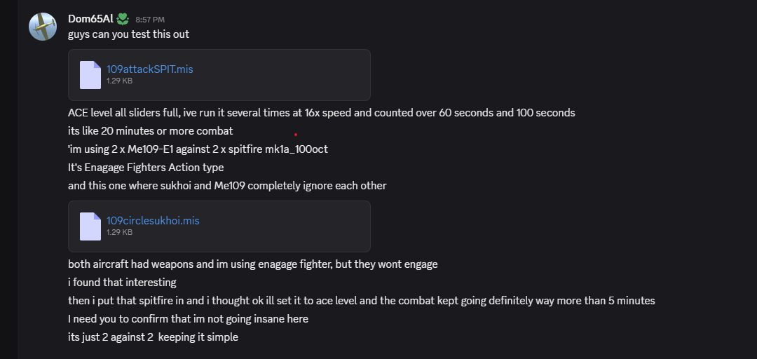Click the 1.29 KB size under 109circlesukhoi.mis
This screenshot has height=359, width=757.
(x=119, y=233)
